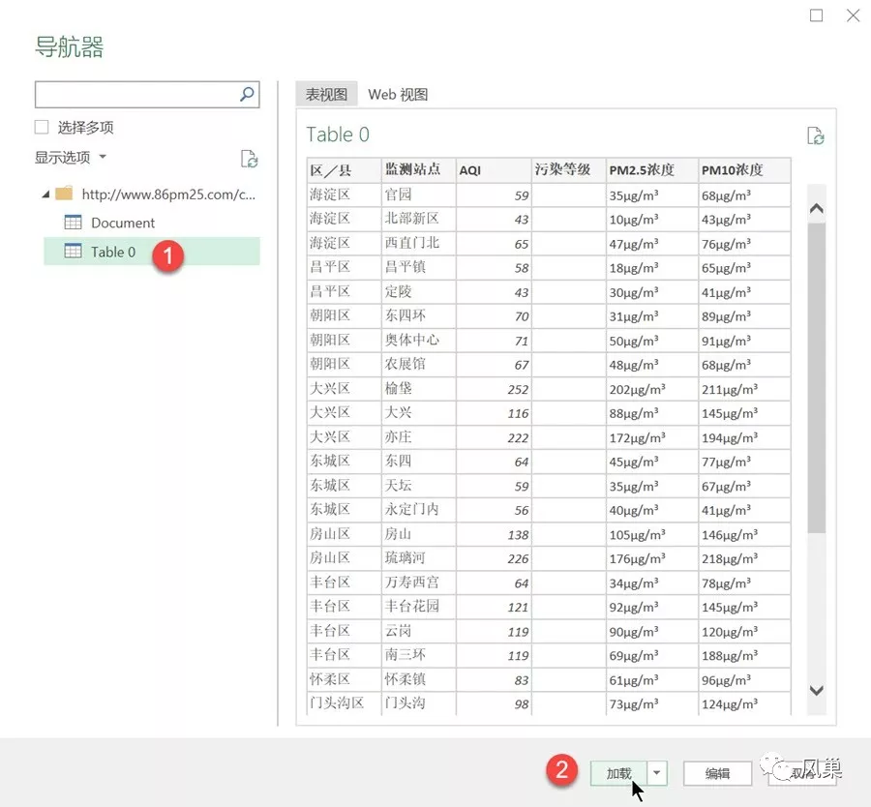Click the 官园 station cell
Viewport: 871px width, 807px height.
point(418,194)
